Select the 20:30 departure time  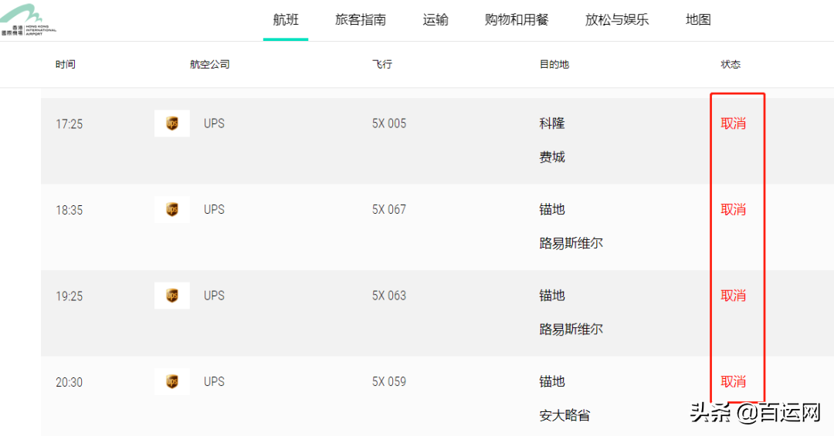click(x=69, y=383)
